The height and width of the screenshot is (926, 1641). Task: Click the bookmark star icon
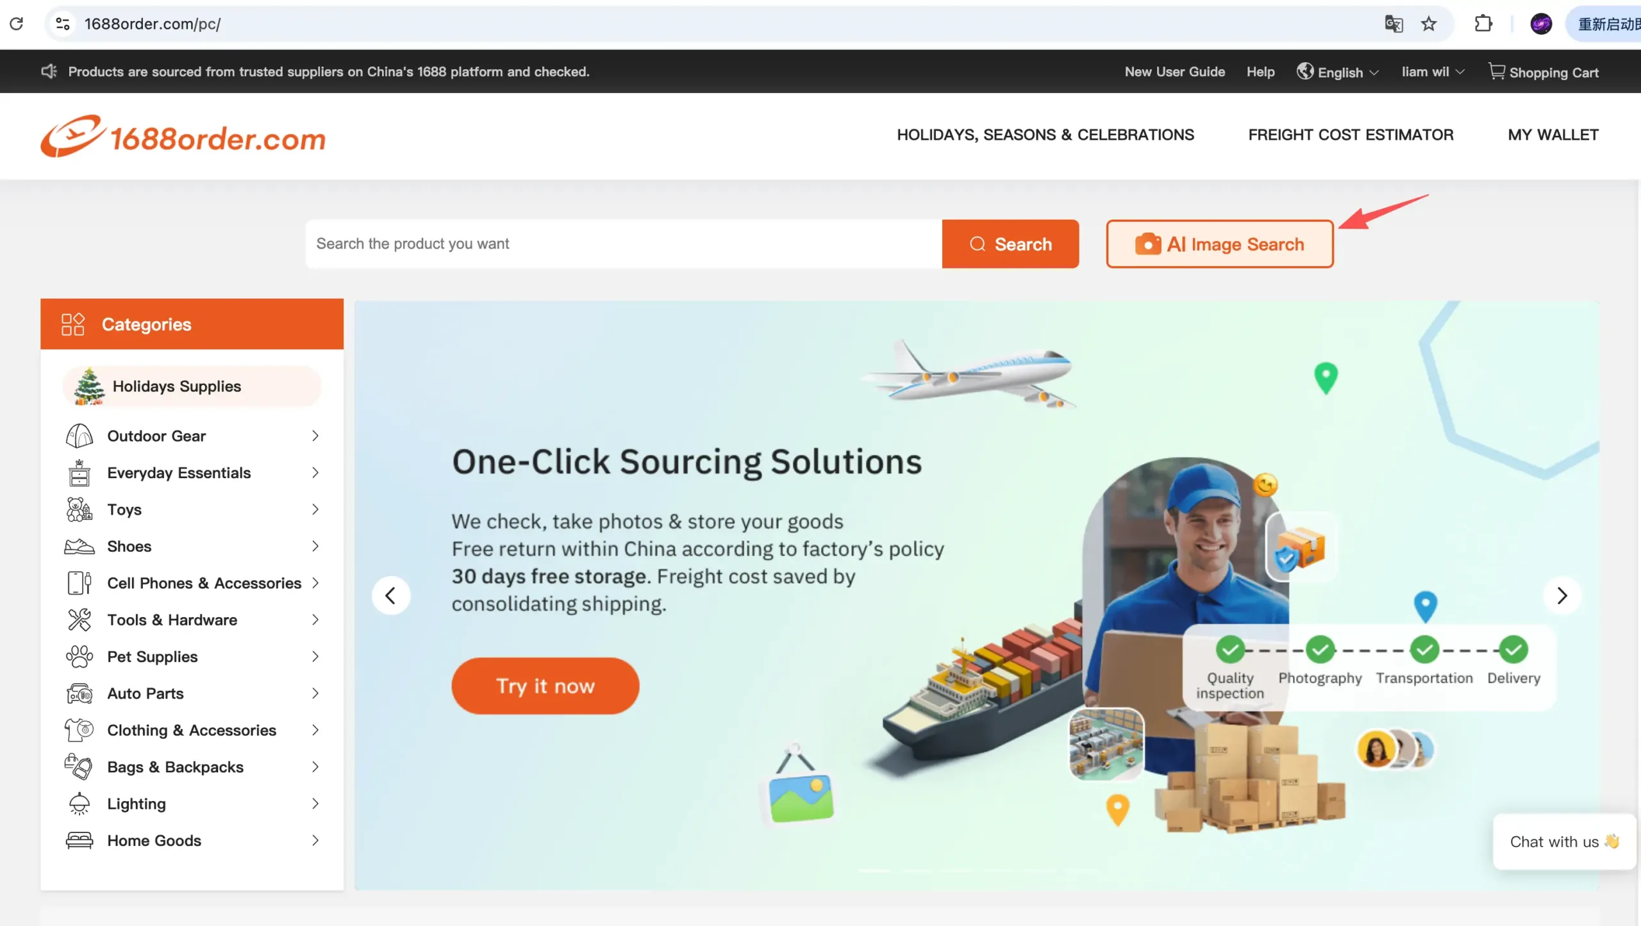[x=1429, y=24]
